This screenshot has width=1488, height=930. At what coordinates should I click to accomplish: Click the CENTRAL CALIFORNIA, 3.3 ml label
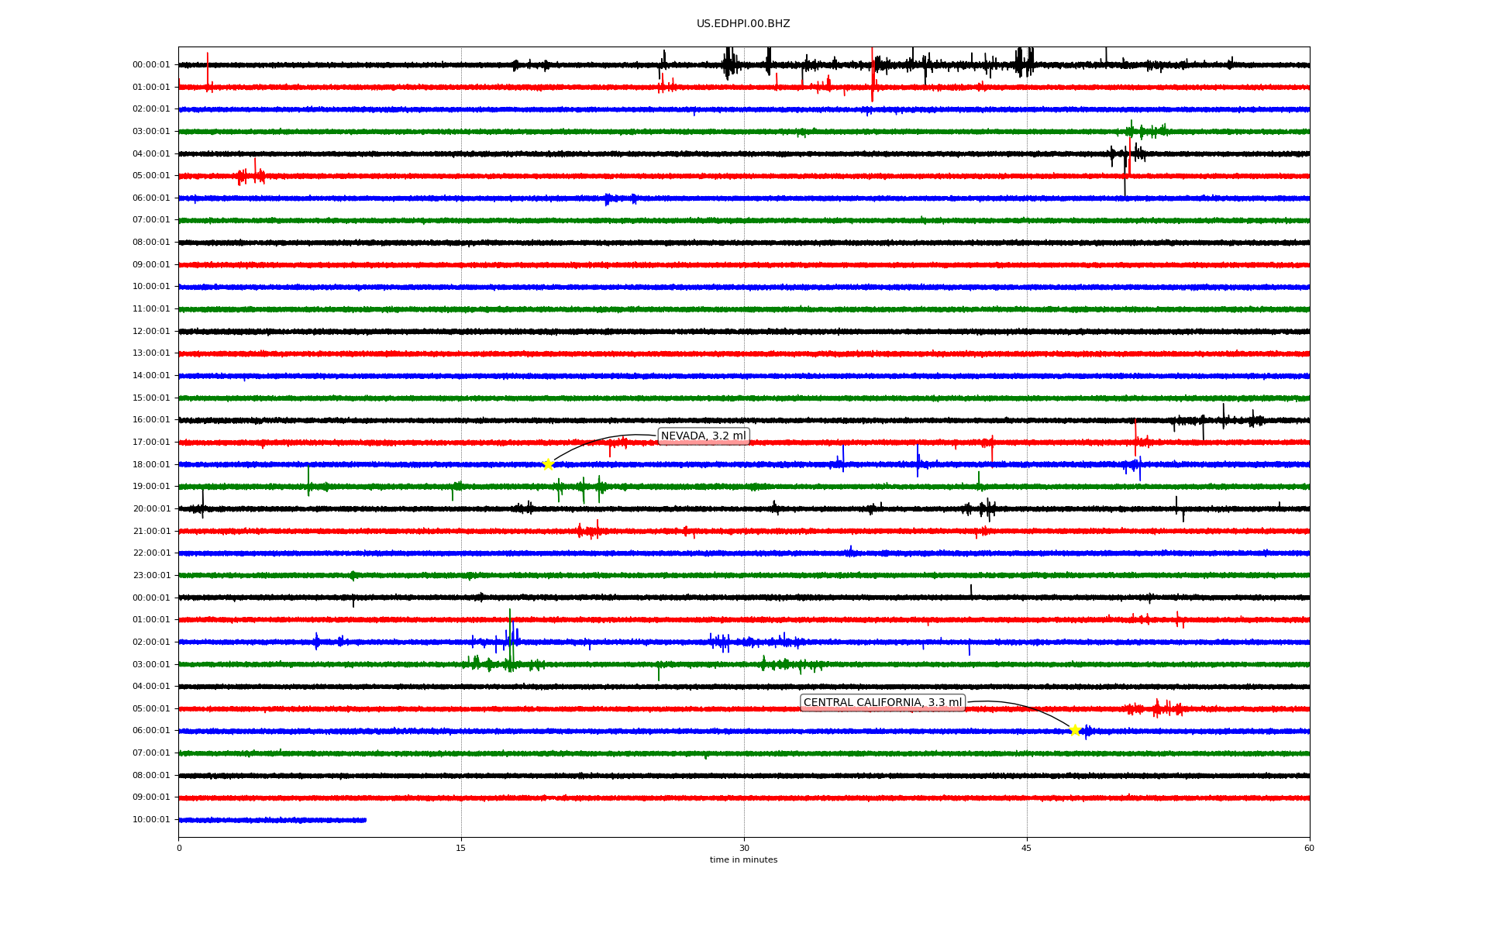click(882, 703)
